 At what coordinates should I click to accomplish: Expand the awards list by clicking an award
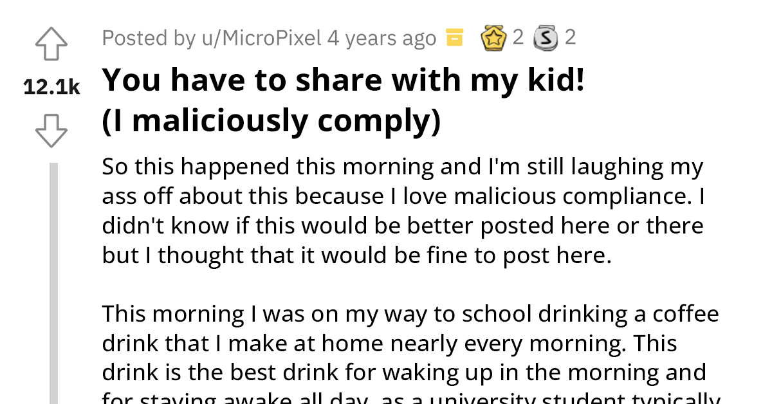click(x=494, y=37)
